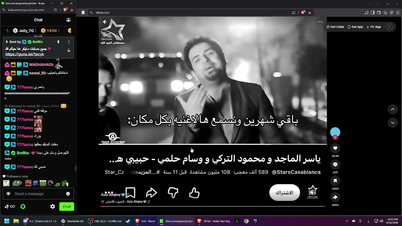This screenshot has width=402, height=226.
Task: Click the save bookmark in the video overlay
Action: [130, 193]
